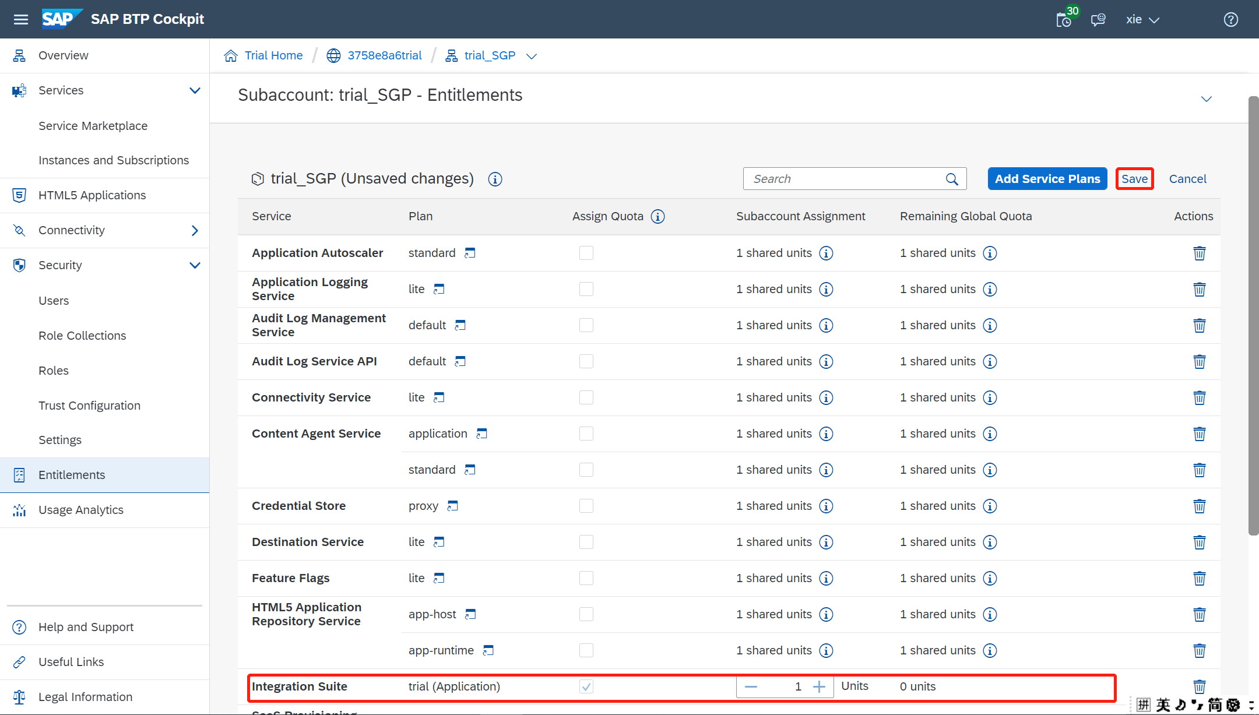The width and height of the screenshot is (1259, 715).
Task: Toggle Assign Quota checkbox for Connectivity Service
Action: coord(586,397)
